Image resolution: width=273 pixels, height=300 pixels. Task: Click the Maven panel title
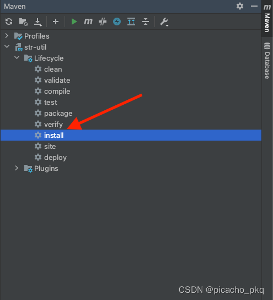pyautogui.click(x=15, y=6)
